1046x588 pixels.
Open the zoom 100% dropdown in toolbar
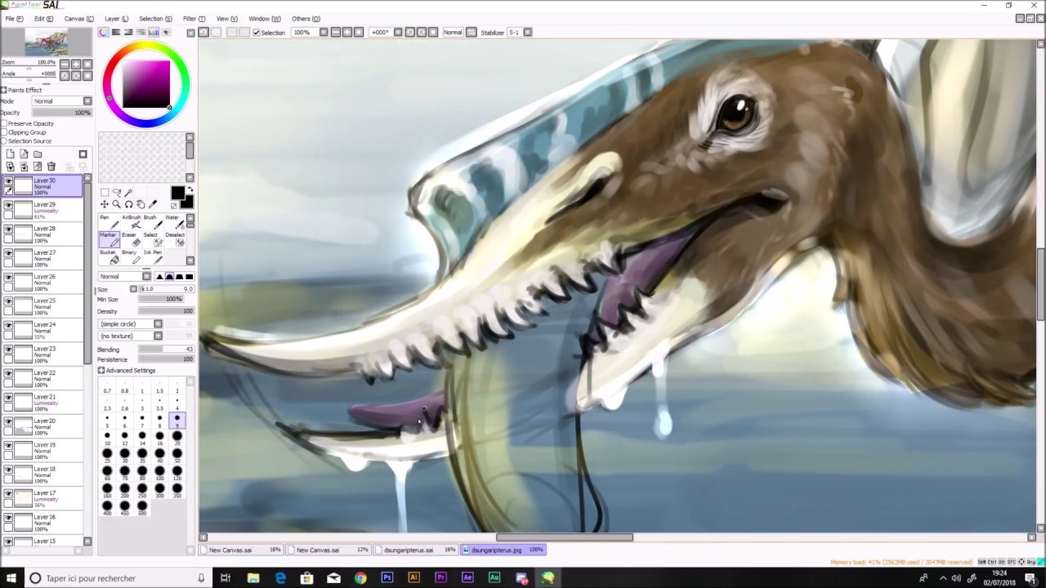[x=324, y=32]
